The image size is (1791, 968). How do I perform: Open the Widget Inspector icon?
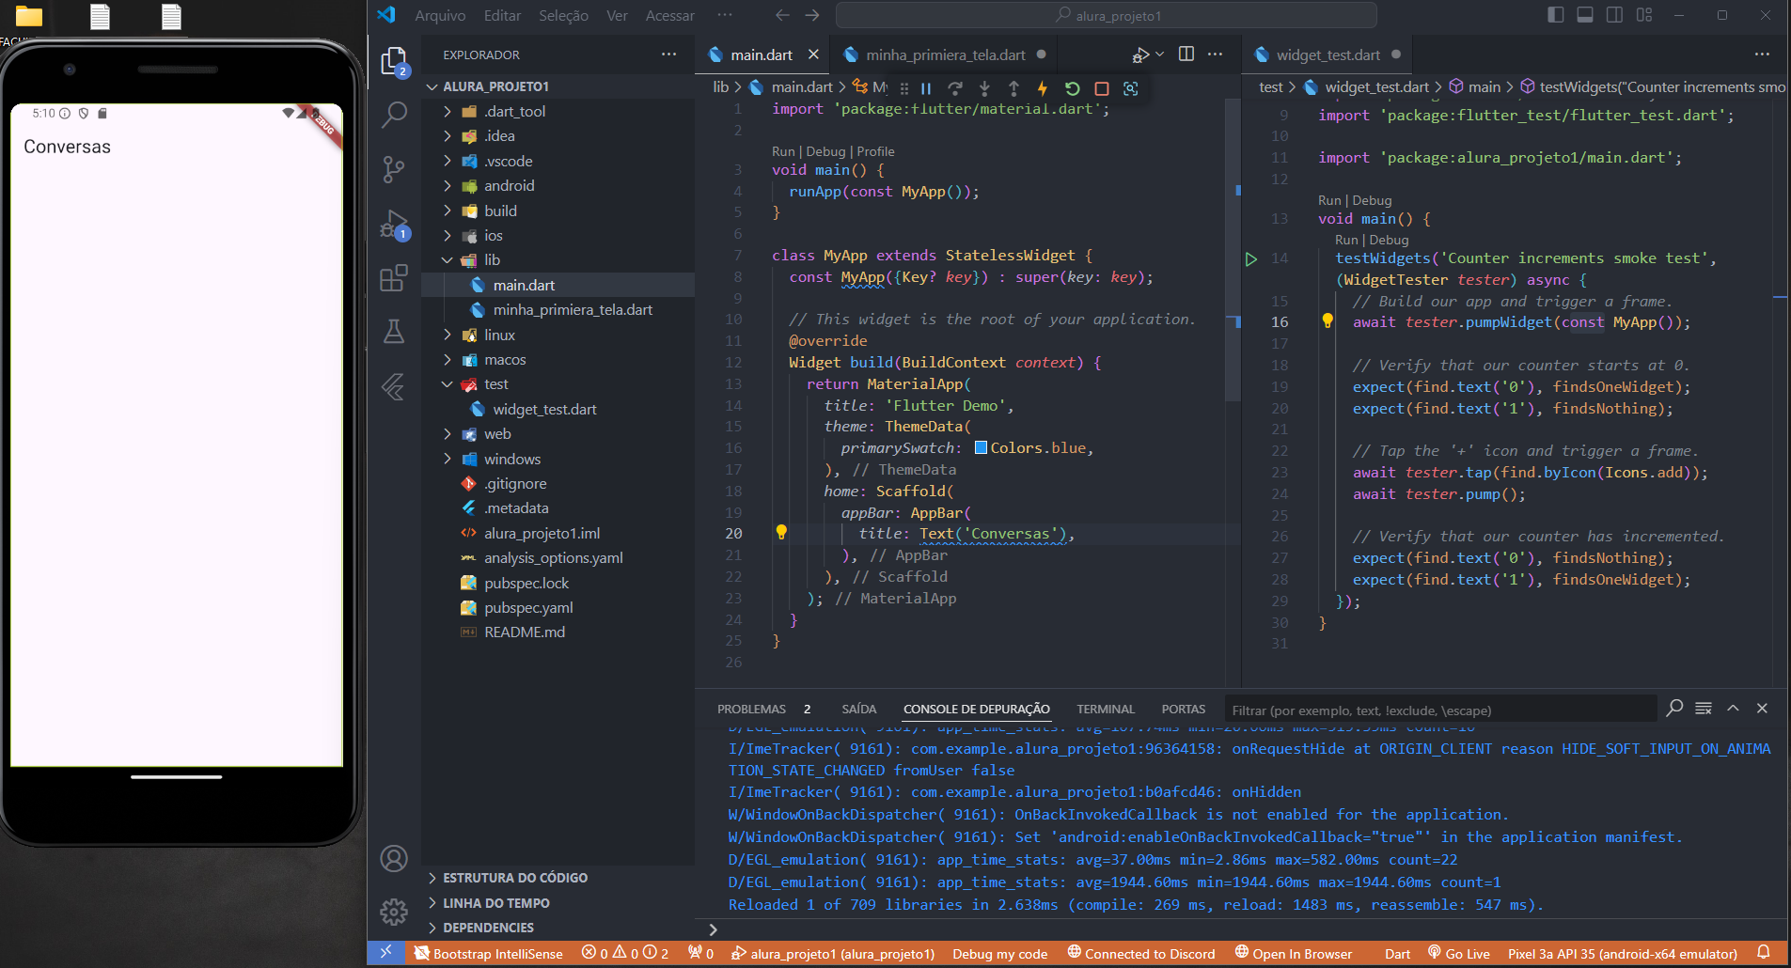point(1131,88)
